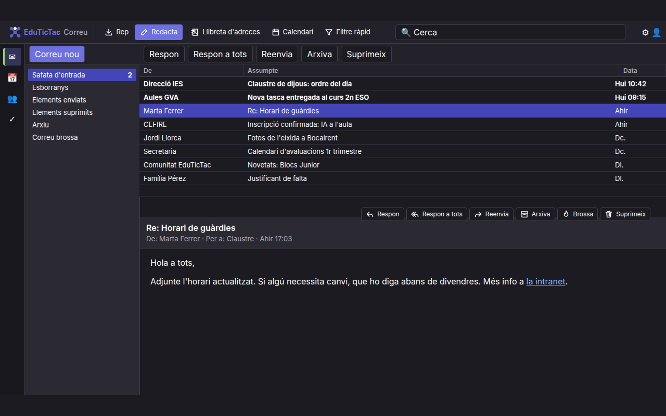Select the Elements enviats folder

click(82, 100)
